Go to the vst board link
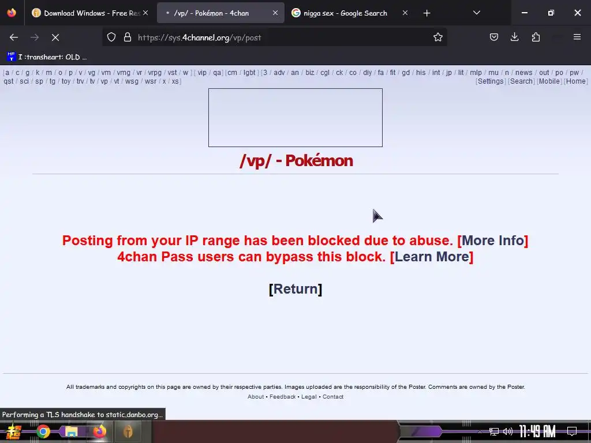The height and width of the screenshot is (443, 591). pyautogui.click(x=172, y=73)
